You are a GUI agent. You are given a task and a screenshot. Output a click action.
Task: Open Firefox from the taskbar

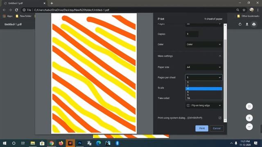click(x=61, y=143)
